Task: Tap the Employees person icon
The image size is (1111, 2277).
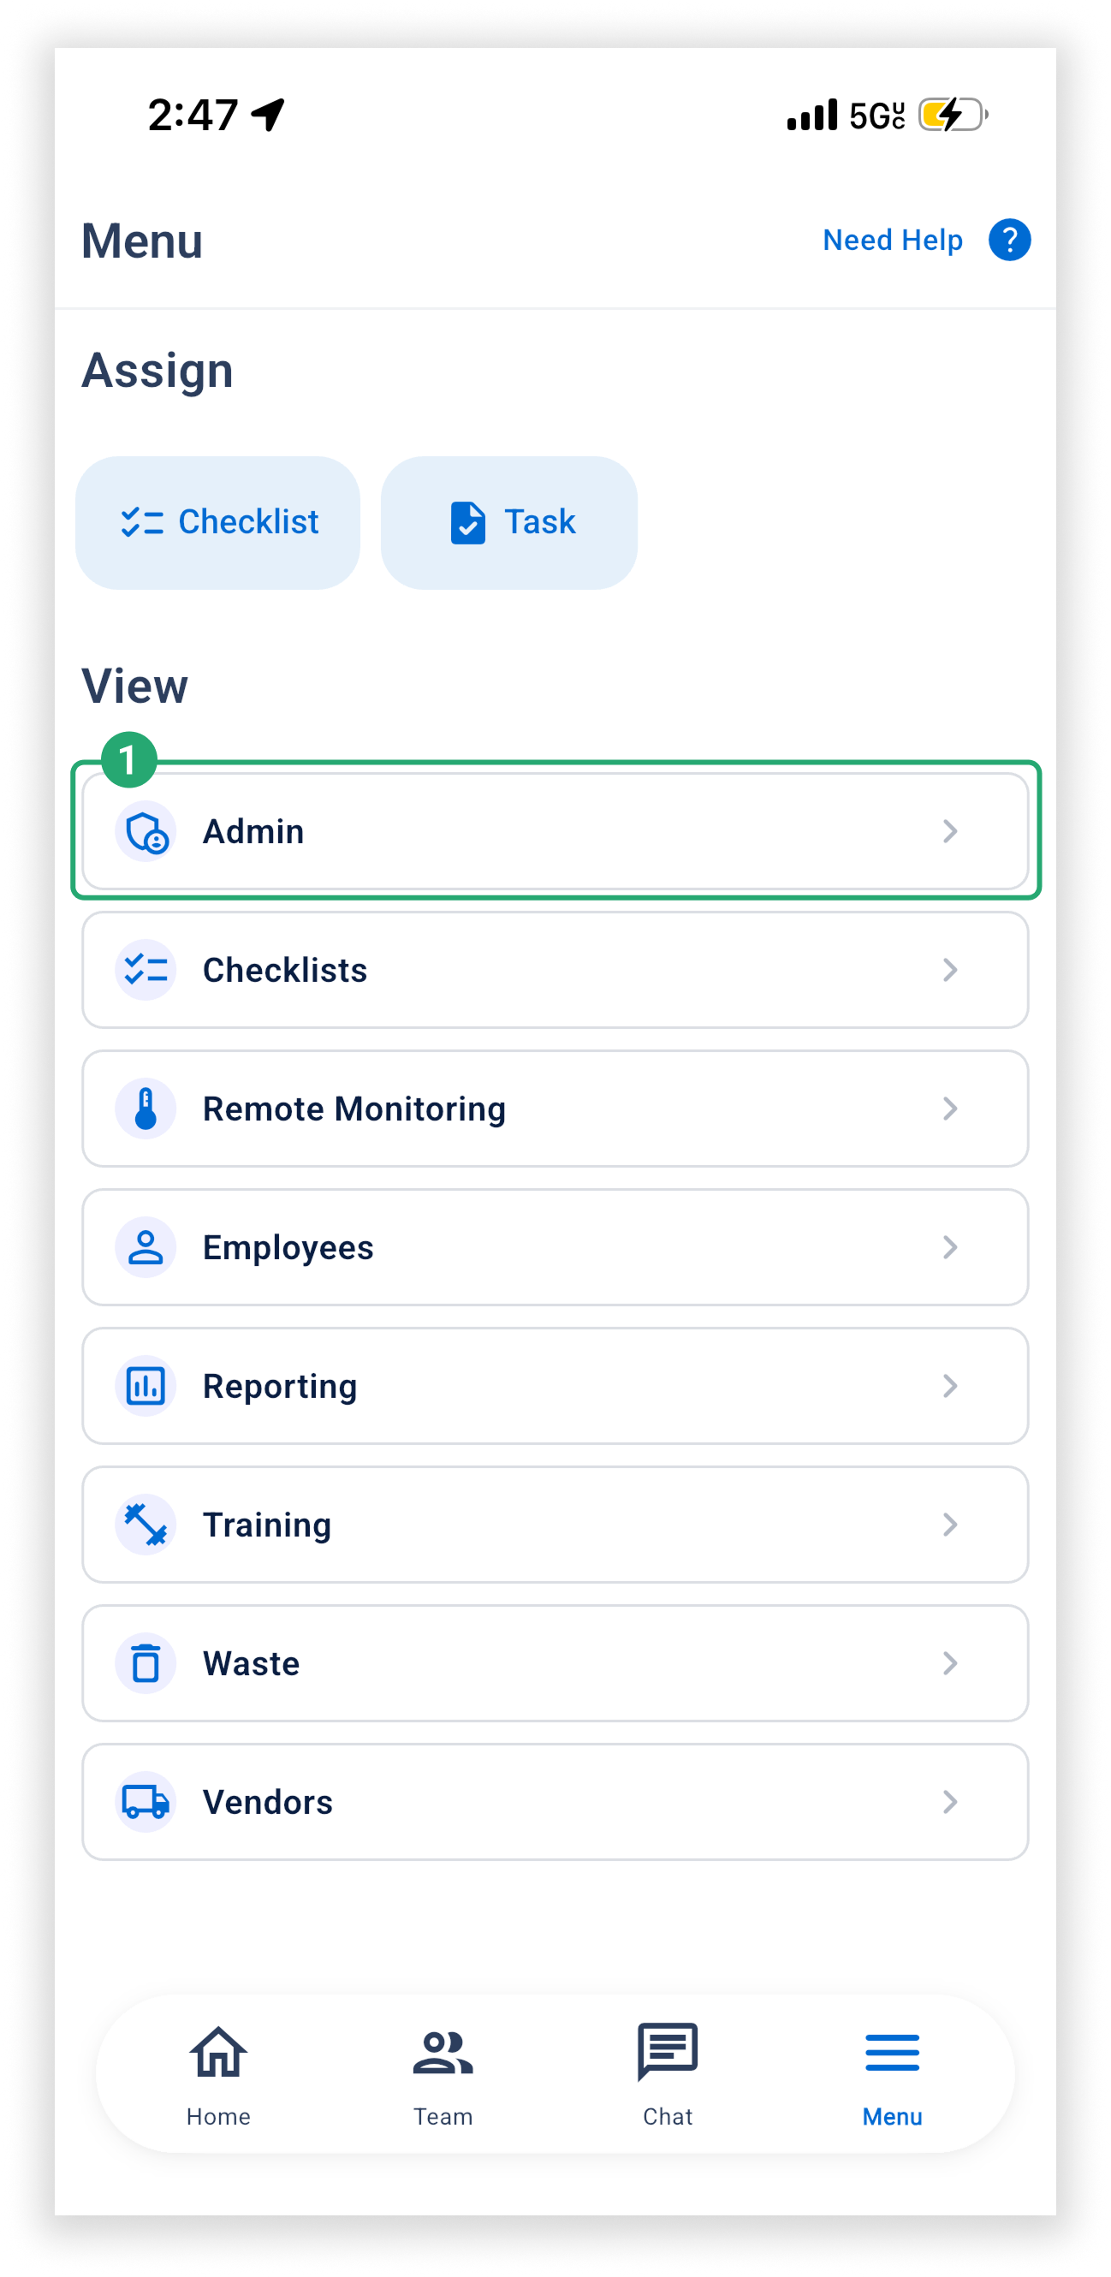Action: pos(146,1247)
